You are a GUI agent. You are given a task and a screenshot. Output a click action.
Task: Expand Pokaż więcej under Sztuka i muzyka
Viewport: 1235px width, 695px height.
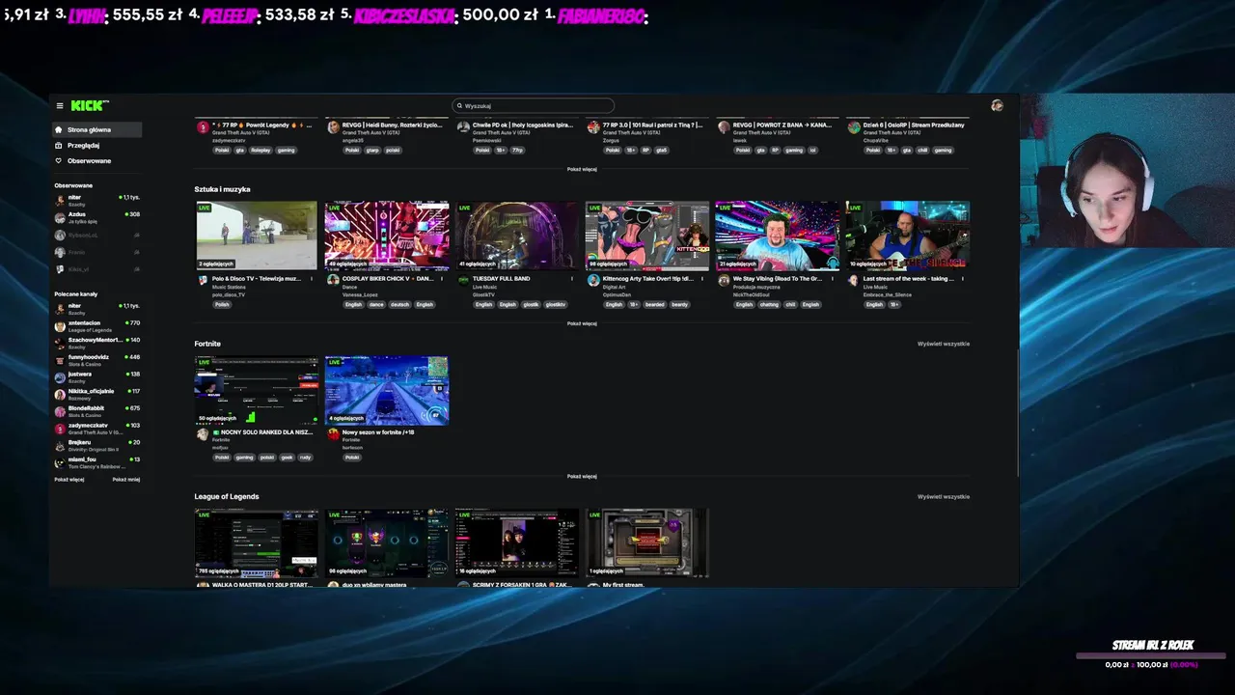[582, 323]
